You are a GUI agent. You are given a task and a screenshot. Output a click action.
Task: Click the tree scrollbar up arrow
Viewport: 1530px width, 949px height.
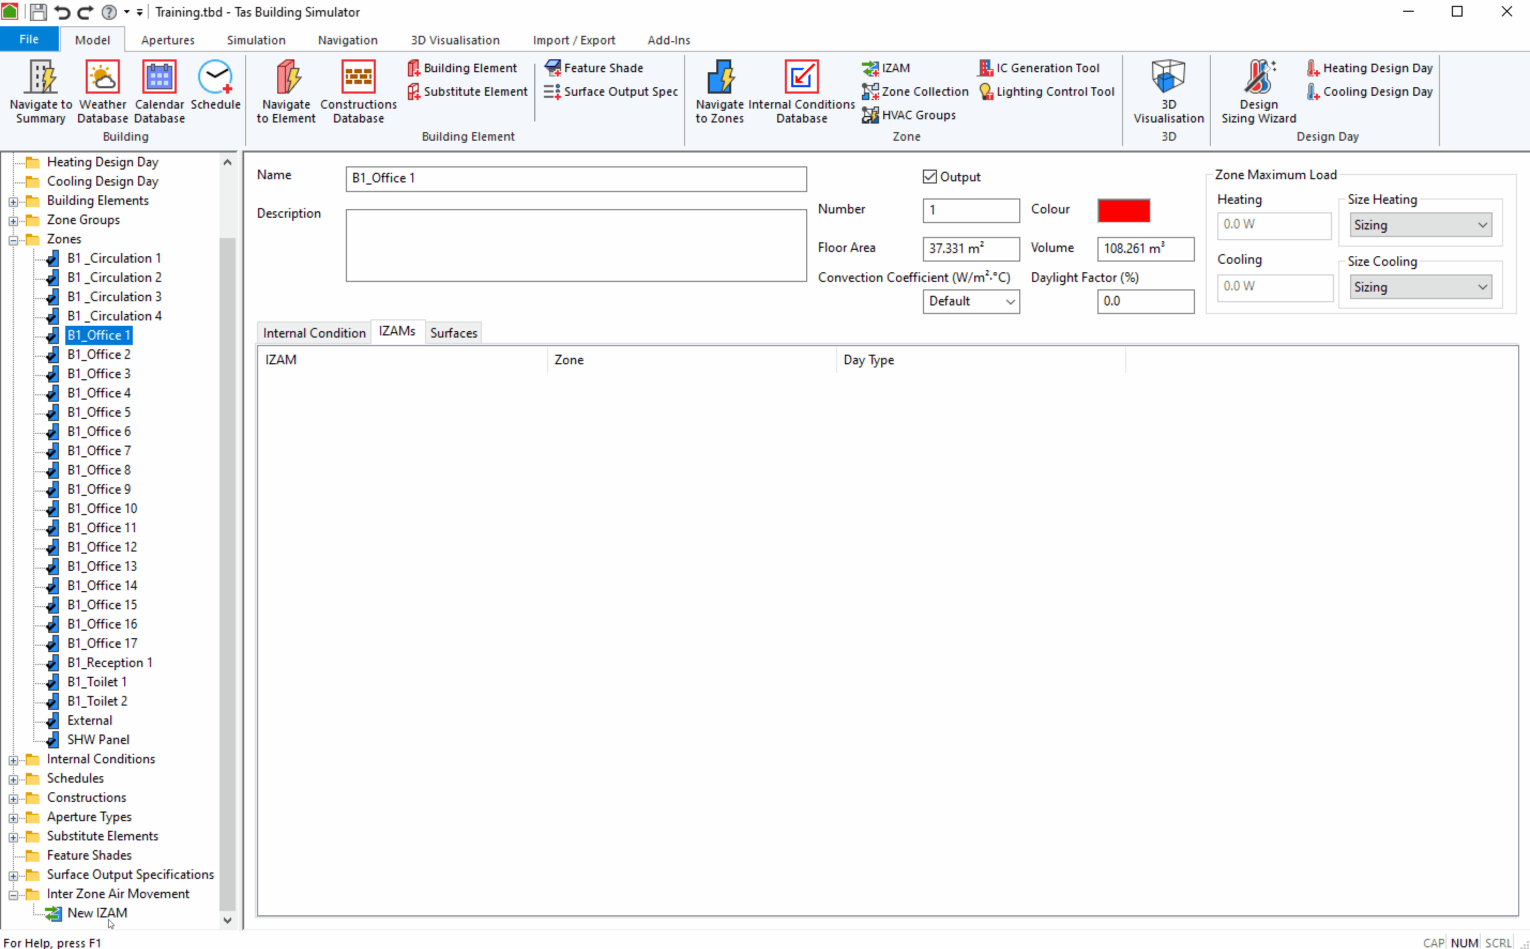coord(228,163)
